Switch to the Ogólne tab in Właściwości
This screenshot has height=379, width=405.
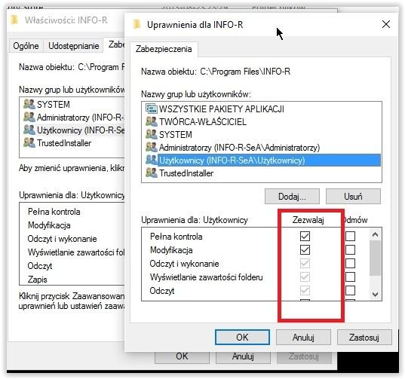26,46
